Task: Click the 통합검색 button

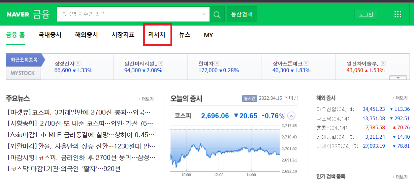Action: [242, 14]
